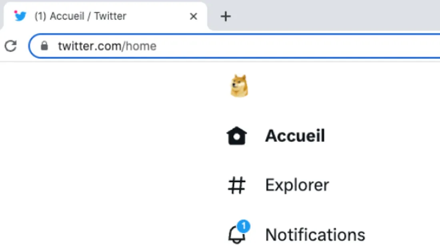Click the Notifications menu entry

coord(315,235)
